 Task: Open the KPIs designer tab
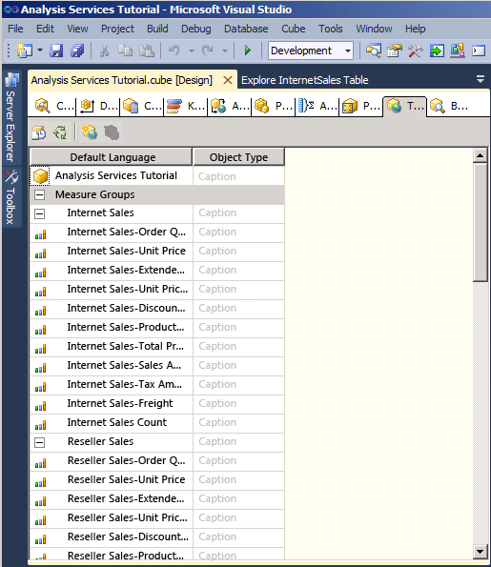185,106
